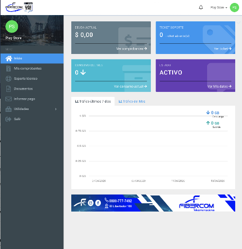Screen dimensions: 242x249
Task: Follow the Ver ticket link
Action: point(223,49)
